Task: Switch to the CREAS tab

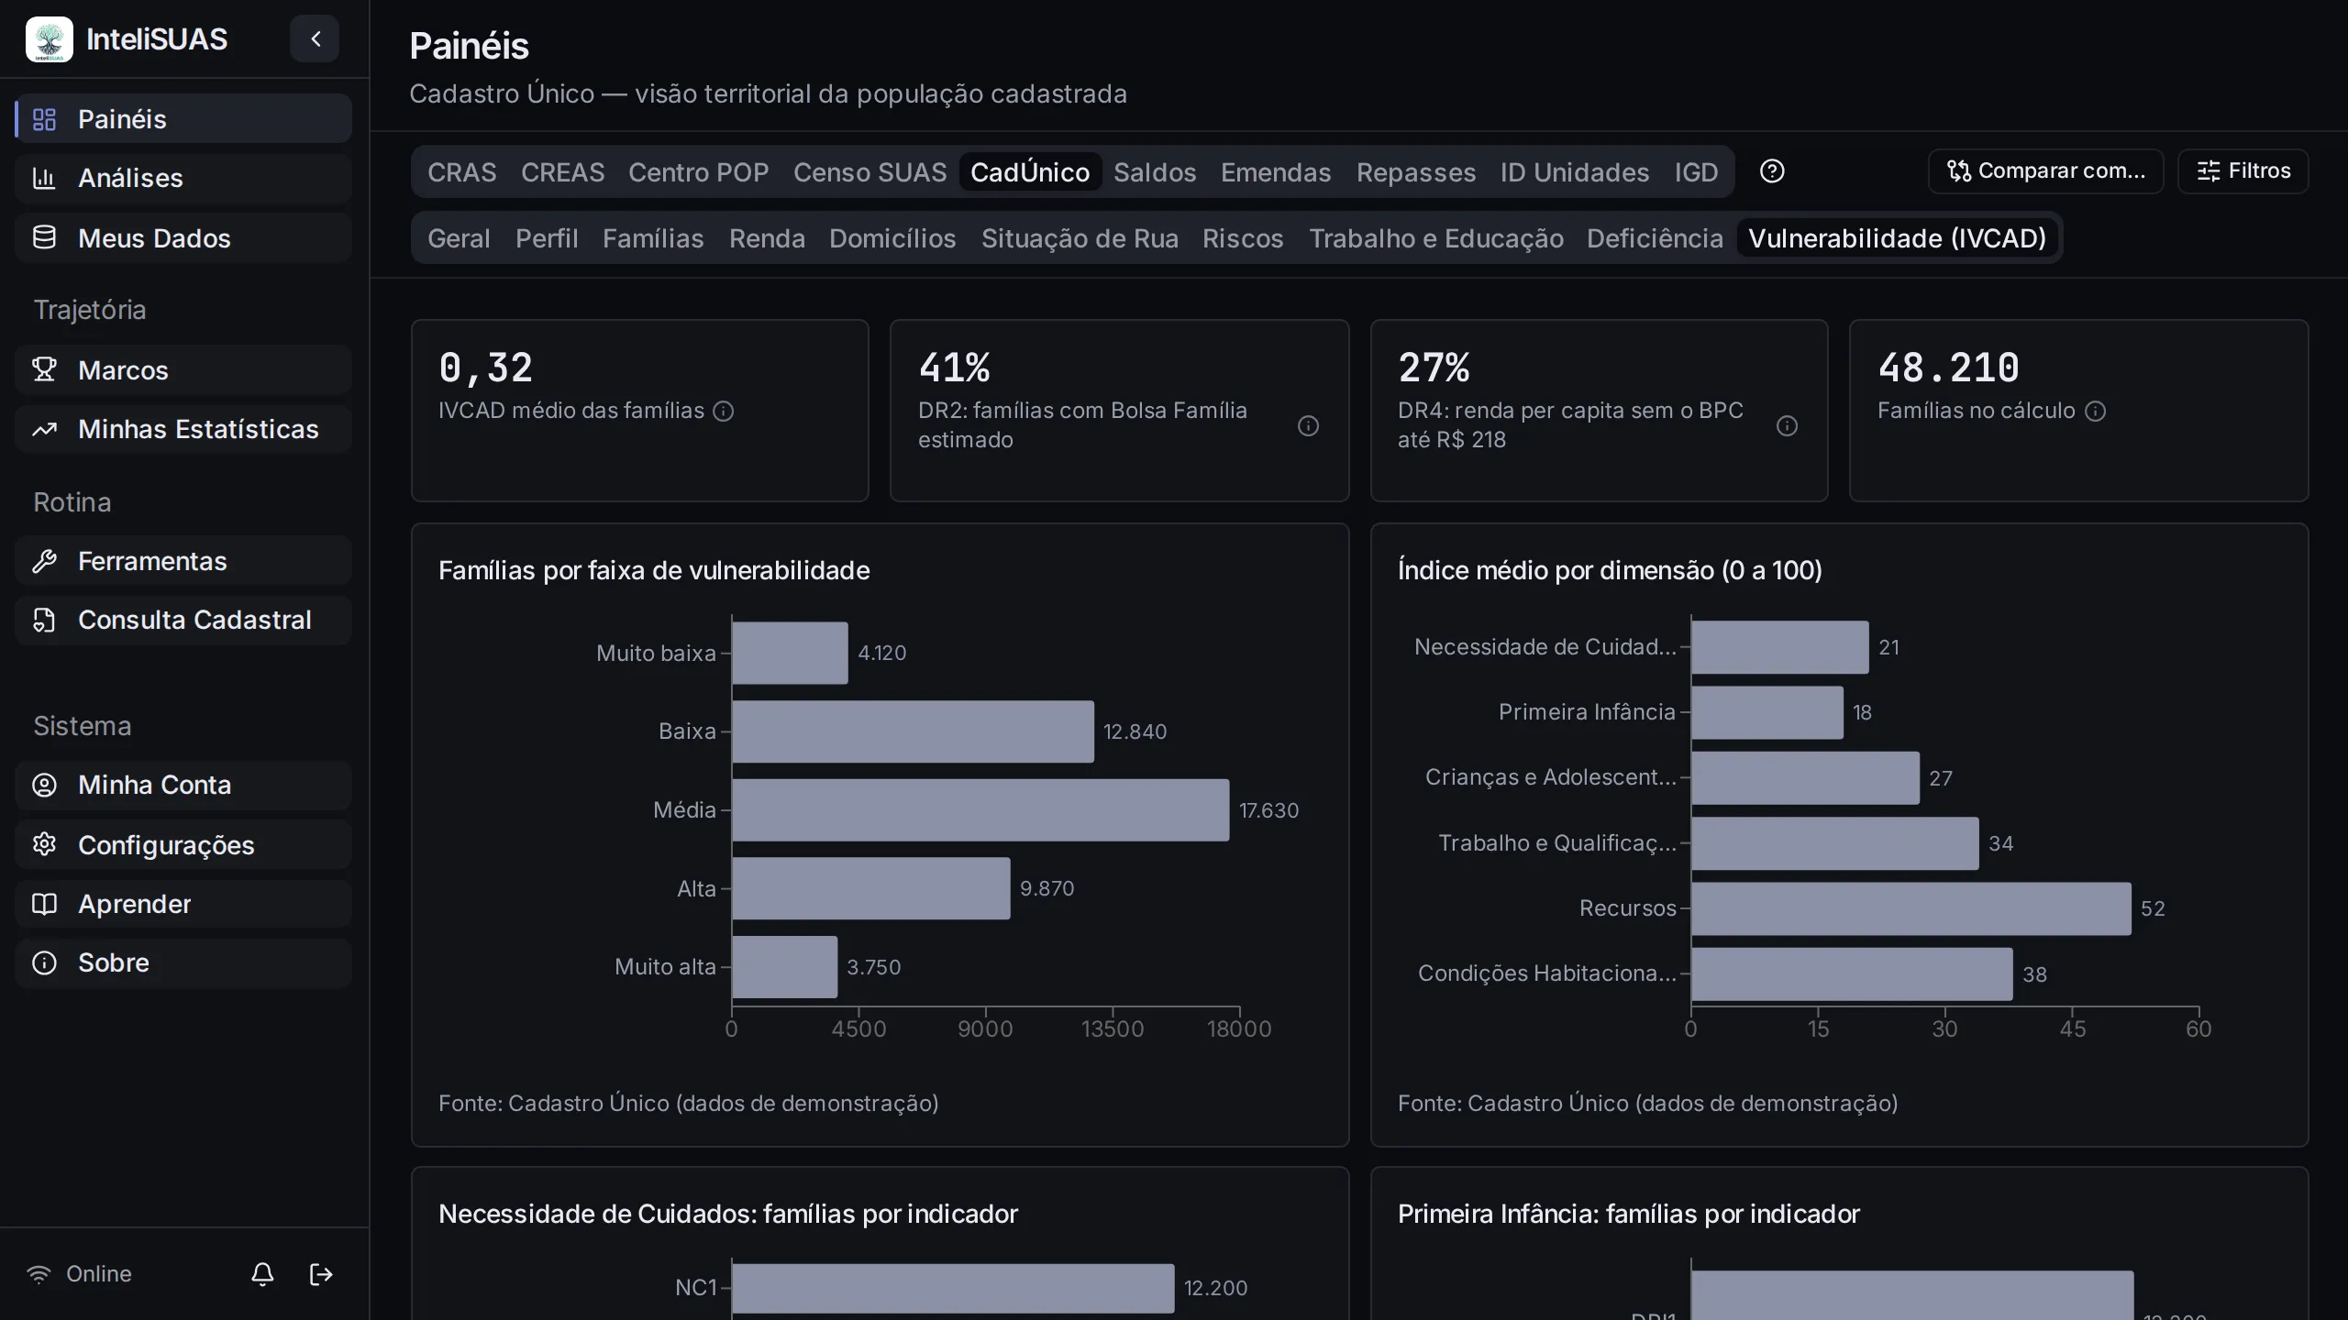Action: point(563,172)
